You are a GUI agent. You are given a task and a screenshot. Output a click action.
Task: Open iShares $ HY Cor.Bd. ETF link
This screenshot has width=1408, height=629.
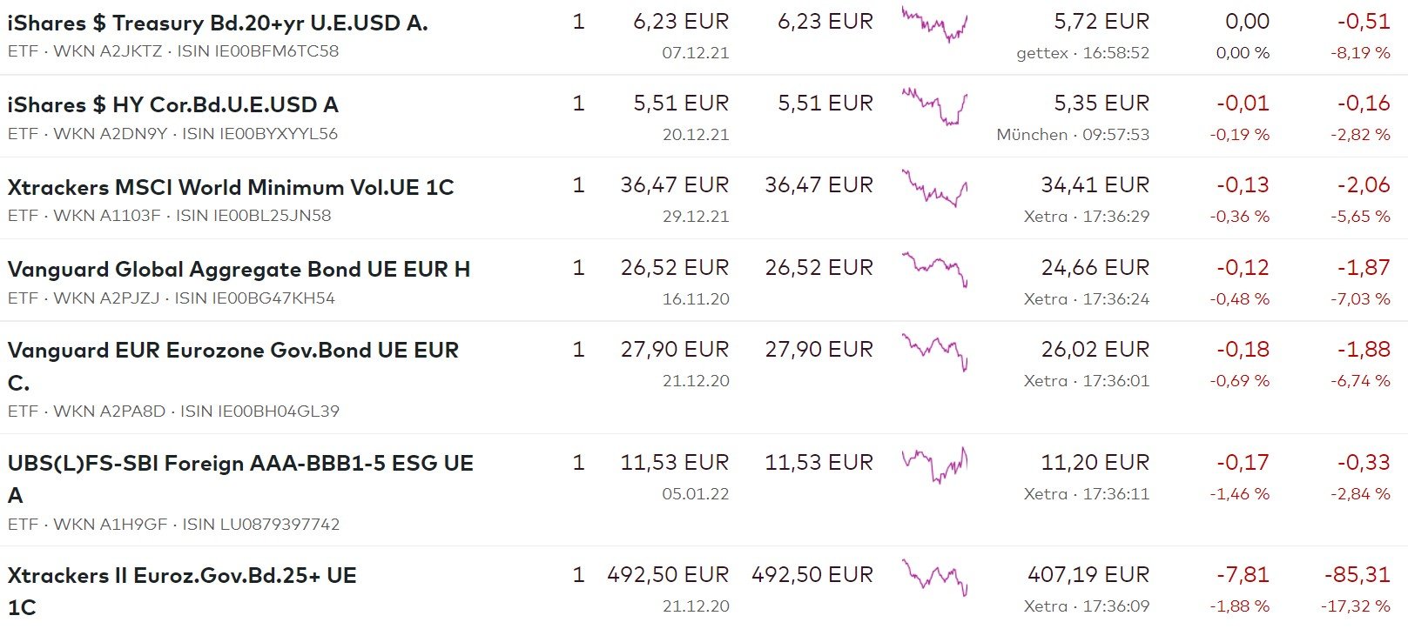tap(172, 105)
